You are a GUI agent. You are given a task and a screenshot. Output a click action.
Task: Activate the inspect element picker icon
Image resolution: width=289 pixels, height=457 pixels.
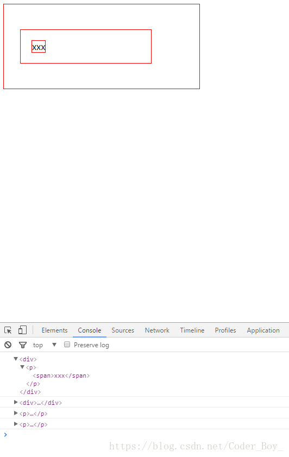click(8, 330)
